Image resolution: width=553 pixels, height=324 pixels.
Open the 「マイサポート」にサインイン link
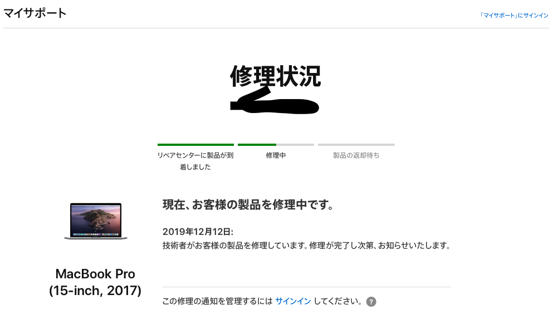click(x=514, y=16)
